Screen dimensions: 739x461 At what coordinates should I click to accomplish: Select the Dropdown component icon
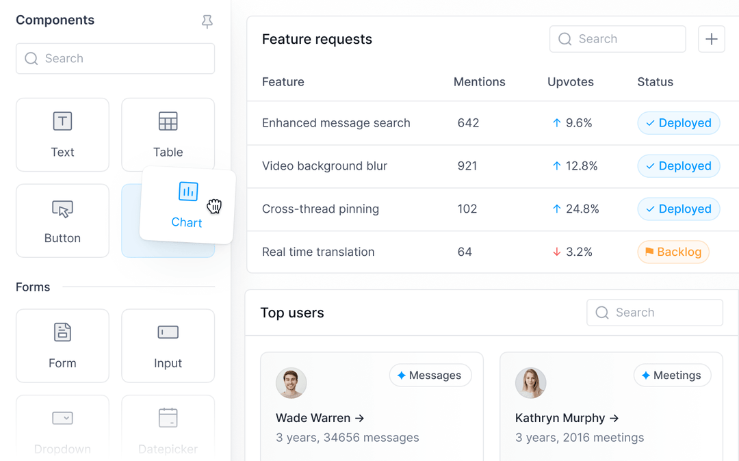click(62, 418)
